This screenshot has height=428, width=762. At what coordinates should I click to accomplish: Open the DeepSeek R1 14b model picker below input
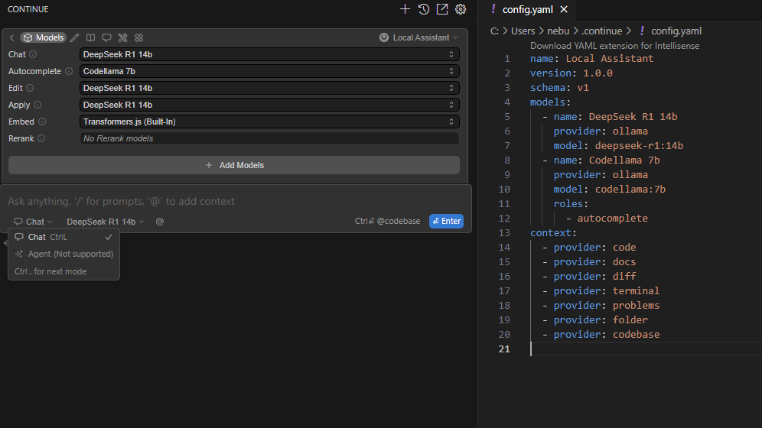(105, 222)
